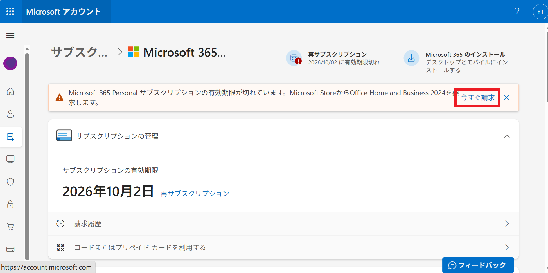Open the help question mark icon
The image size is (548, 273).
517,12
